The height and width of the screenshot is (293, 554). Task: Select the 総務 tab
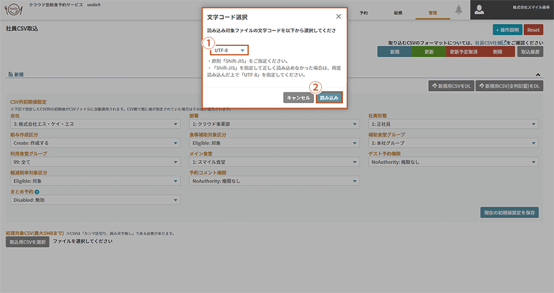click(398, 12)
